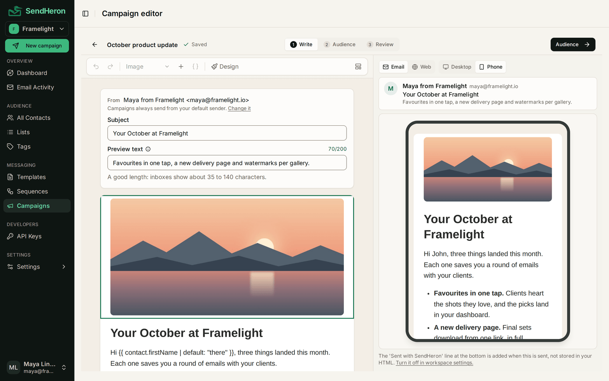Click the Change it sender link

[239, 109]
